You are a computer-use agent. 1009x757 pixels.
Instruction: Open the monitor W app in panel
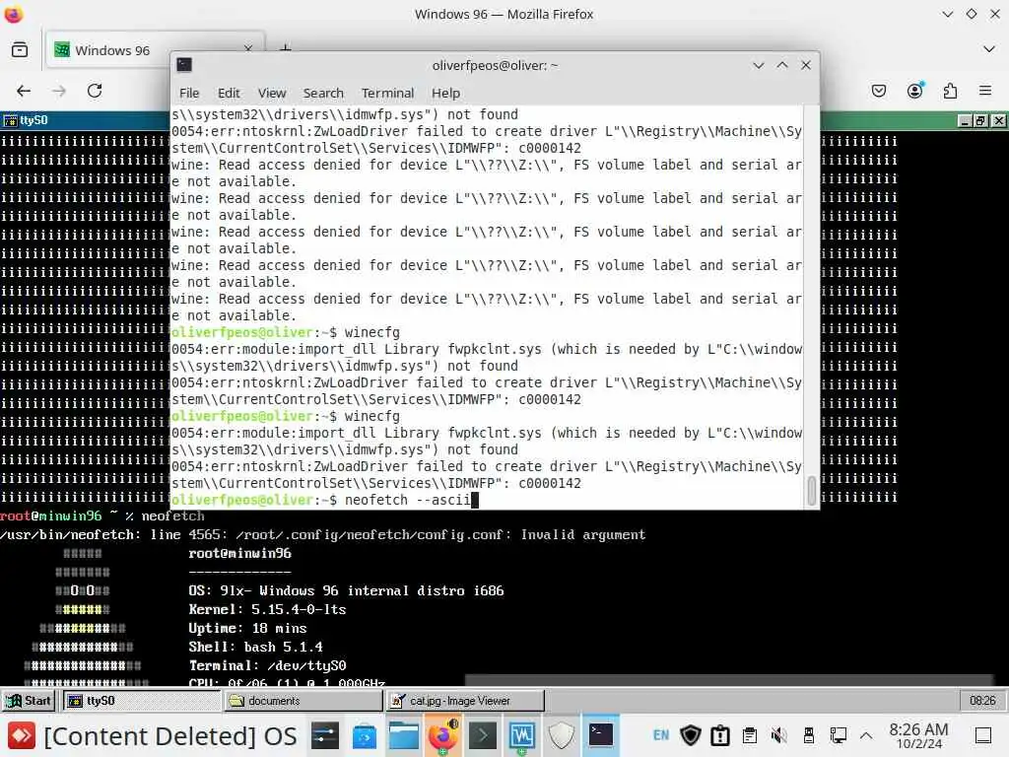point(522,735)
